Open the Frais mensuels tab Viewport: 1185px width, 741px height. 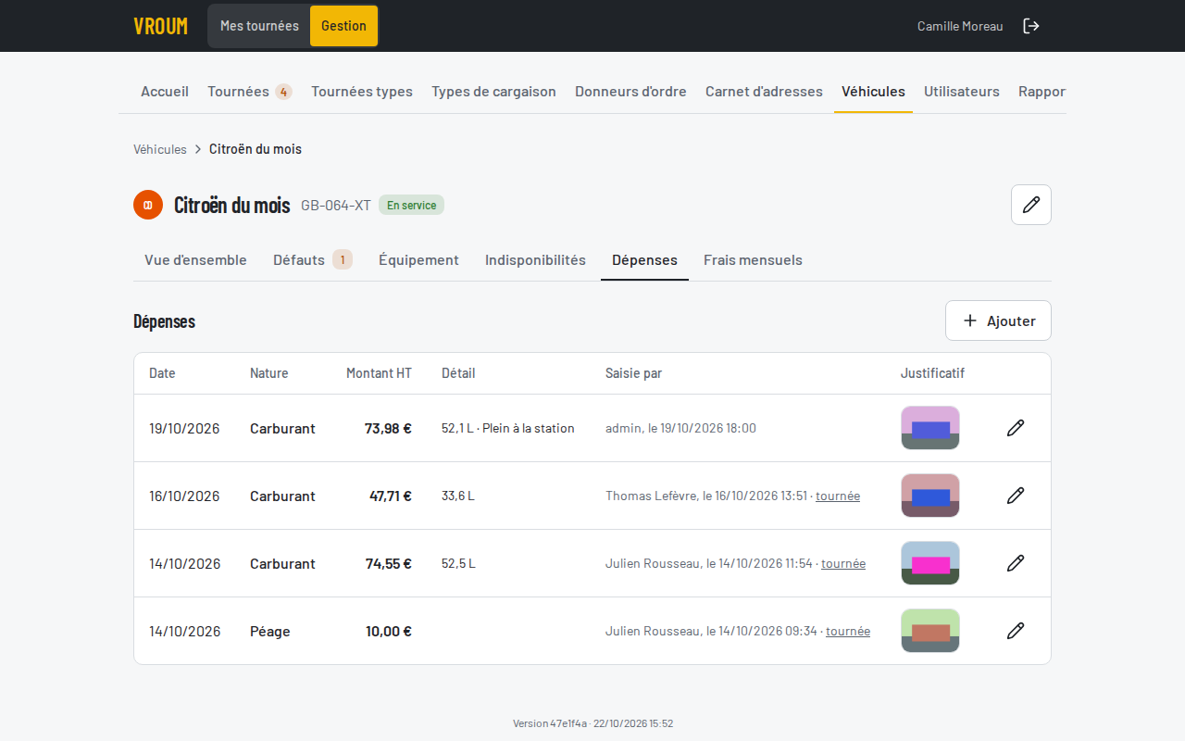753,260
